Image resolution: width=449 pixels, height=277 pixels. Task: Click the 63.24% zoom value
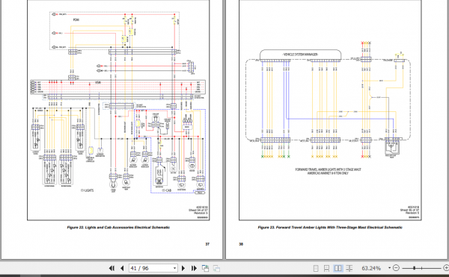[371, 268]
